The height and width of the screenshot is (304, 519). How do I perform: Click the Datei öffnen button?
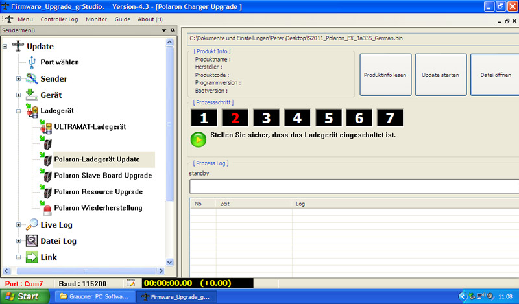point(495,75)
